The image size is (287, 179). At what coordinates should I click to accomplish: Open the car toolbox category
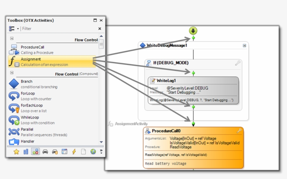point(45,152)
